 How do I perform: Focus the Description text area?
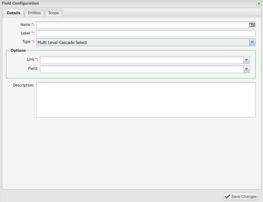(146, 100)
